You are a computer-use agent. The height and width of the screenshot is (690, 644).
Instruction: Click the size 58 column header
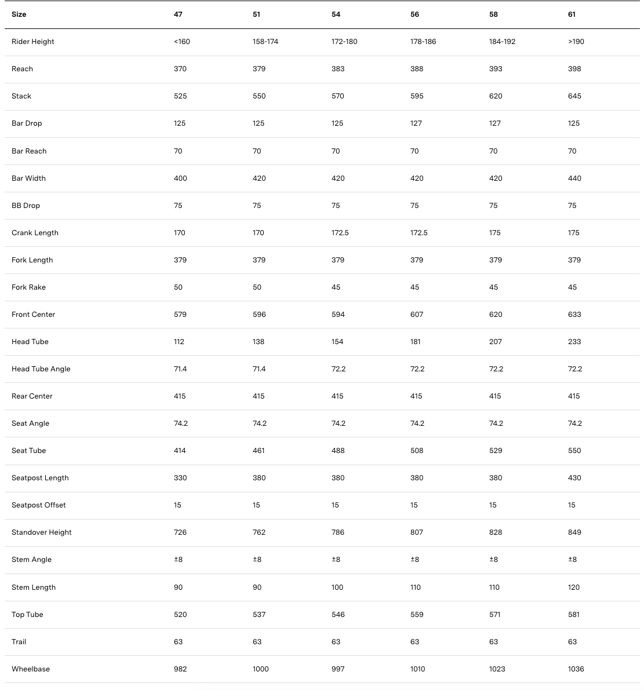coord(493,14)
